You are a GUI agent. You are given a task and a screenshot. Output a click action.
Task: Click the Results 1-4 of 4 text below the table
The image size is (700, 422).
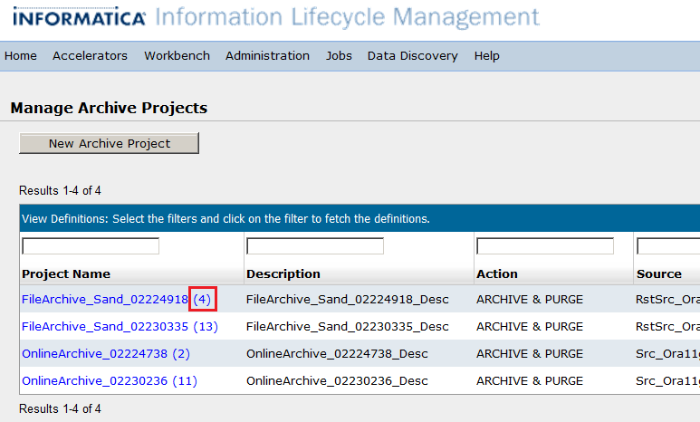coord(60,408)
